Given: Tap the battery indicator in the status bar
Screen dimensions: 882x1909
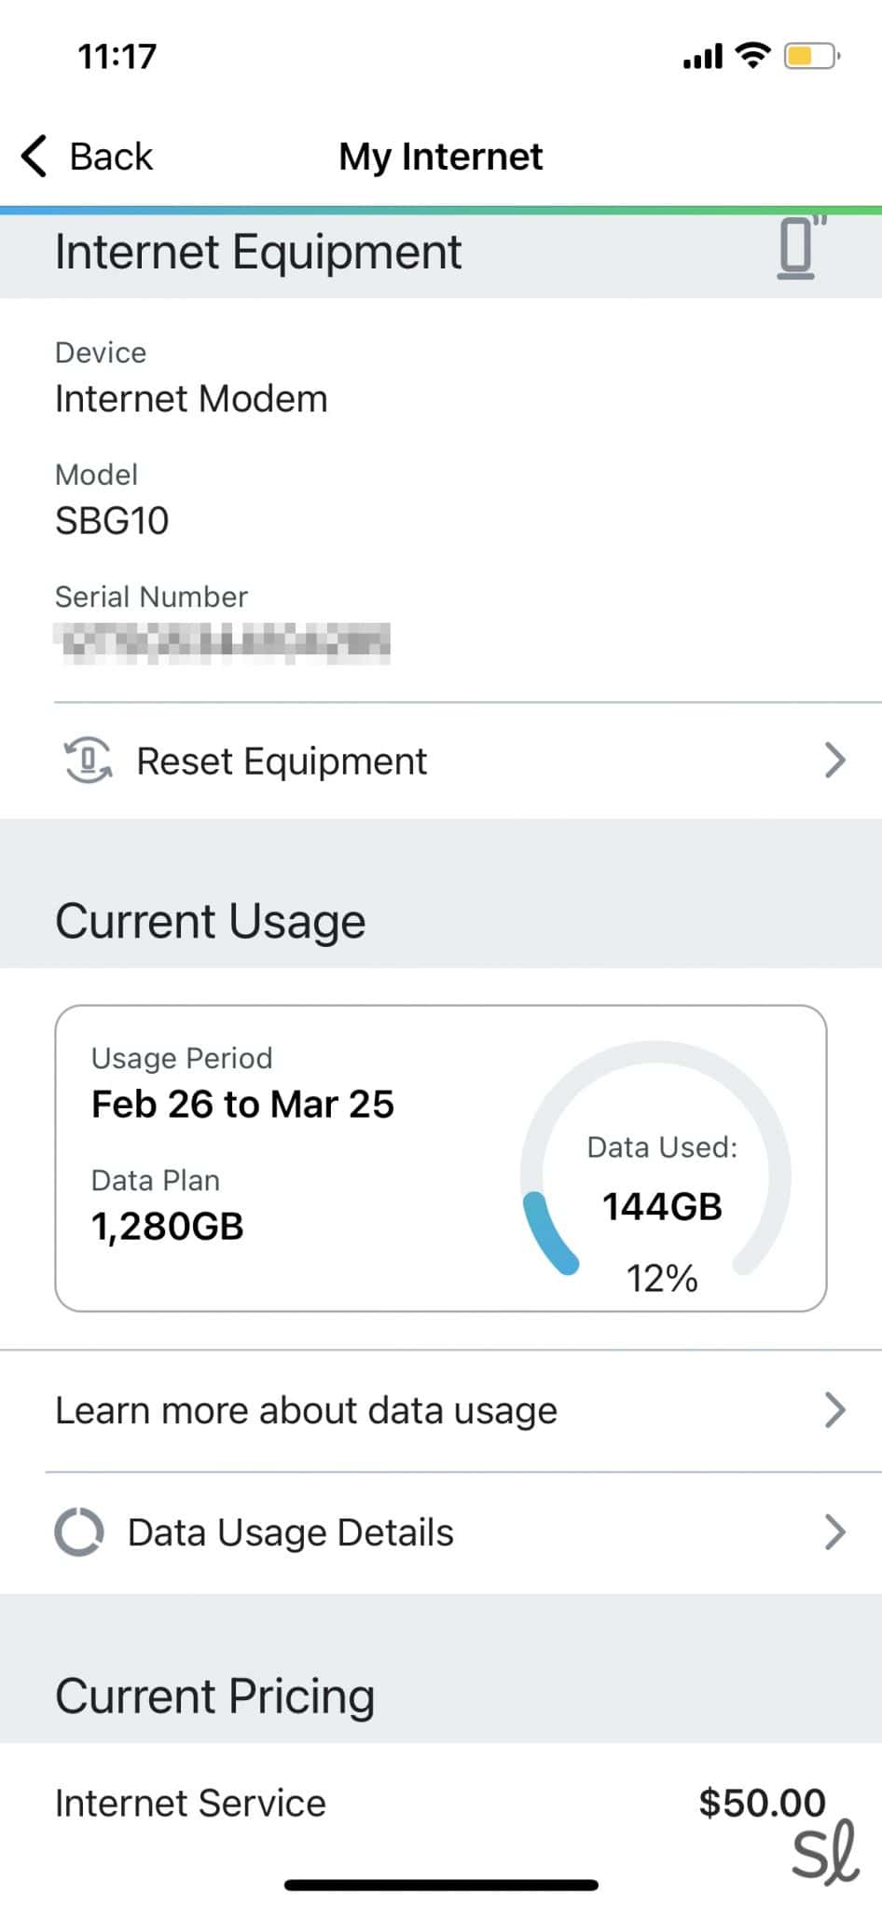Looking at the screenshot, I should tap(807, 56).
